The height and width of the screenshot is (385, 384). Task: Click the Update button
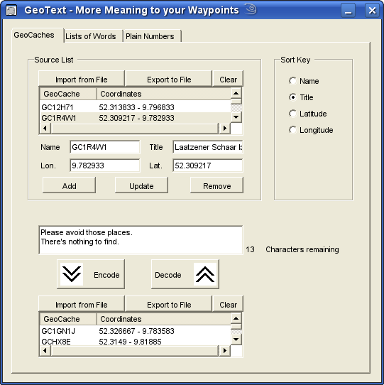point(141,186)
